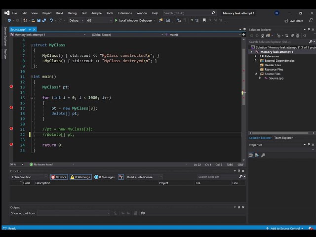The image size is (316, 237).
Task: Open the Global Scope dropdown
Action: coord(127,35)
